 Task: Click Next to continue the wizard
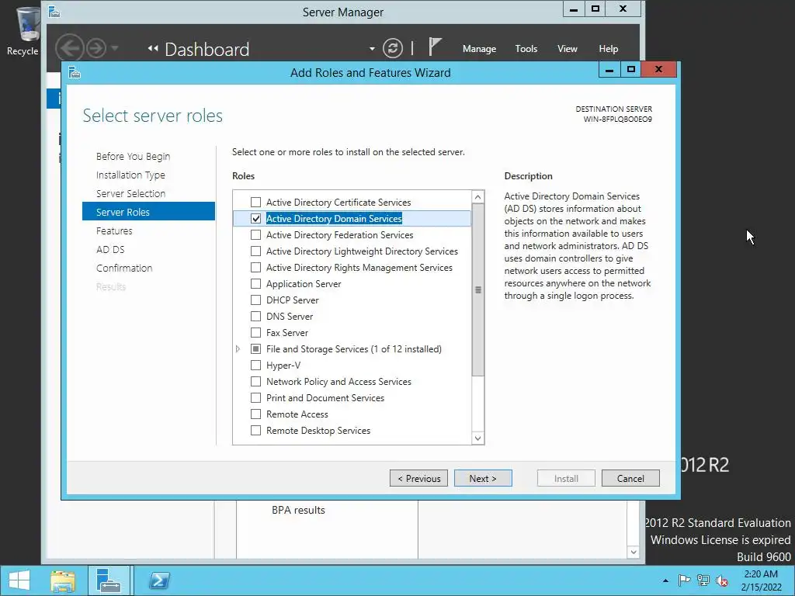click(x=483, y=478)
